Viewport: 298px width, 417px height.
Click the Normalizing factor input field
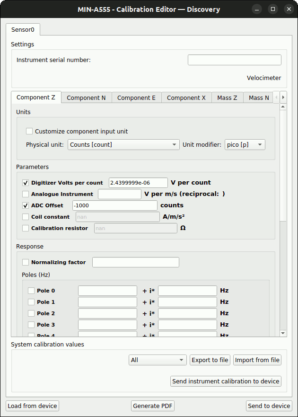[x=136, y=262]
